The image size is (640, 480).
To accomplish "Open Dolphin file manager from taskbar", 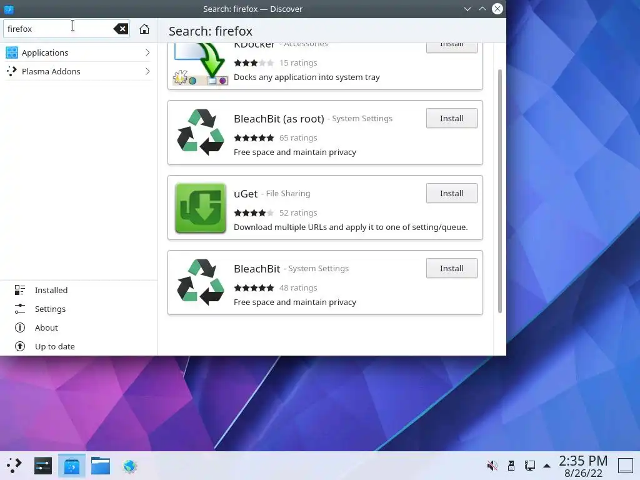I will point(101,466).
